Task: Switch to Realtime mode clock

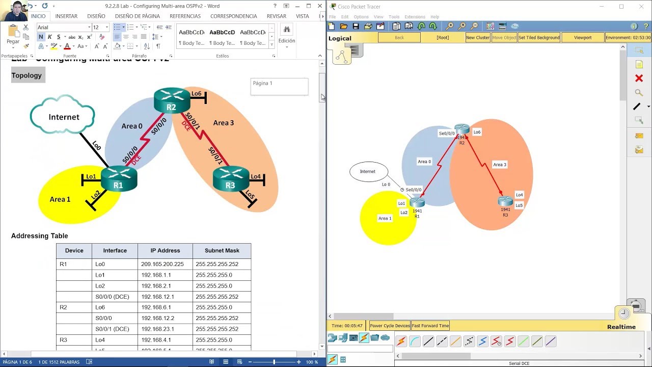Action: coord(624,313)
